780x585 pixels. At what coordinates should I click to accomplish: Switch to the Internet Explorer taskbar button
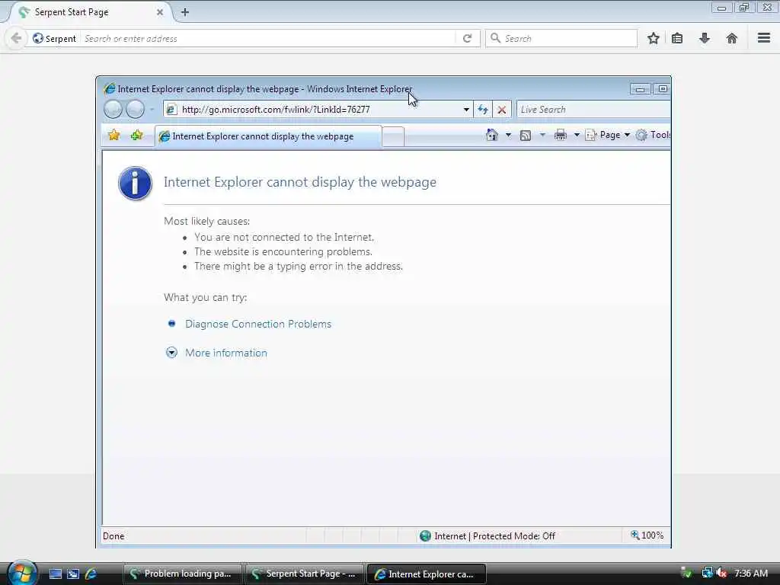click(x=427, y=574)
